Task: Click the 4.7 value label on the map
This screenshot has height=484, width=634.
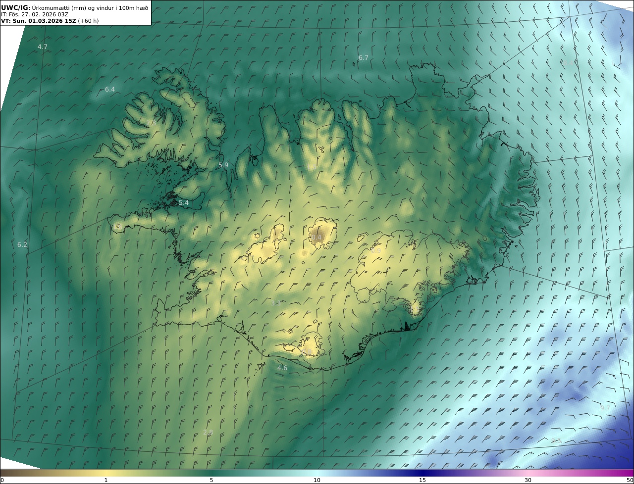Action: click(x=43, y=47)
